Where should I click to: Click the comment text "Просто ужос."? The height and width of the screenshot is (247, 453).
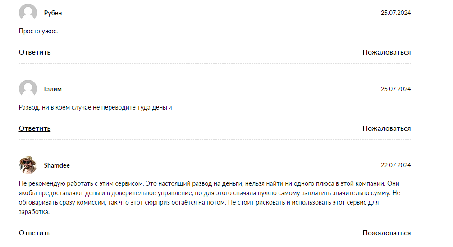(x=38, y=31)
